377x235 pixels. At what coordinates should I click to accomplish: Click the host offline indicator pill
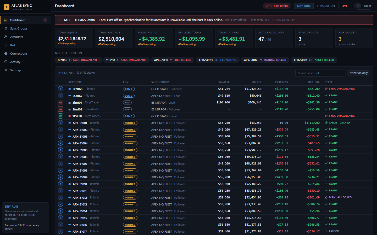tap(277, 6)
